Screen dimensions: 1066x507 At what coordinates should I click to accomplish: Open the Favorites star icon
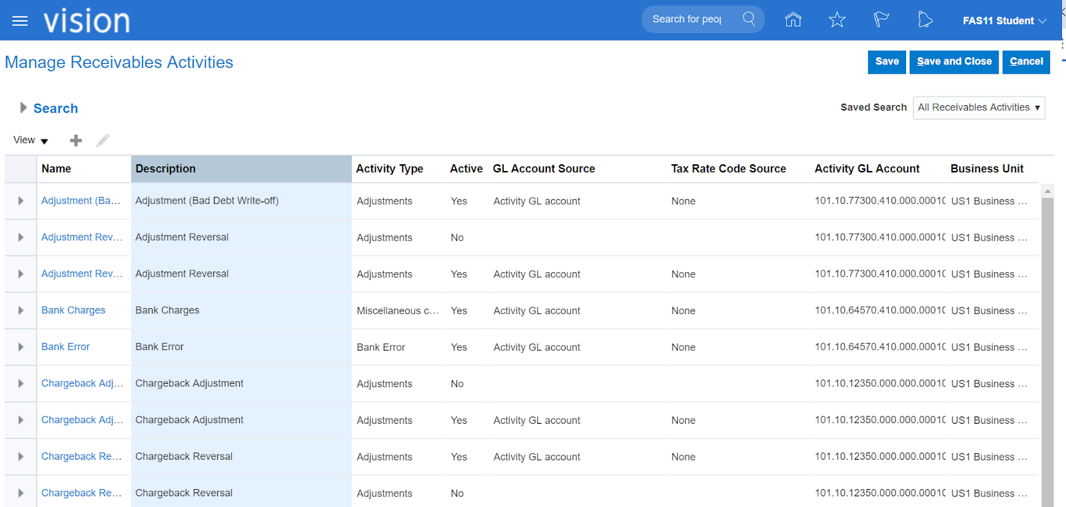pos(837,20)
